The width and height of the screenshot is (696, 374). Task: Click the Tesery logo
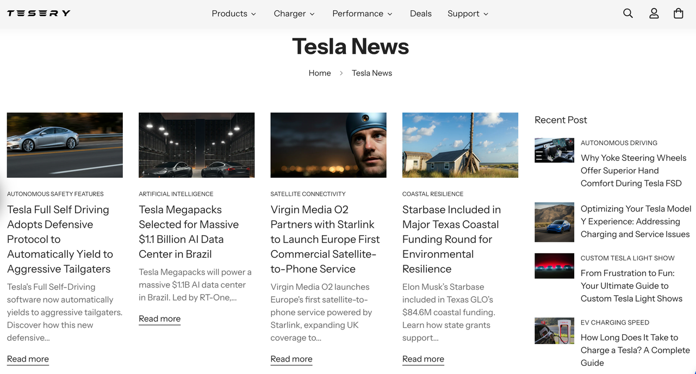[x=39, y=13]
